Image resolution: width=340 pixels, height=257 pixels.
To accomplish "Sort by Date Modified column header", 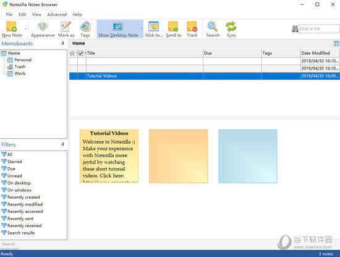I will pyautogui.click(x=320, y=53).
